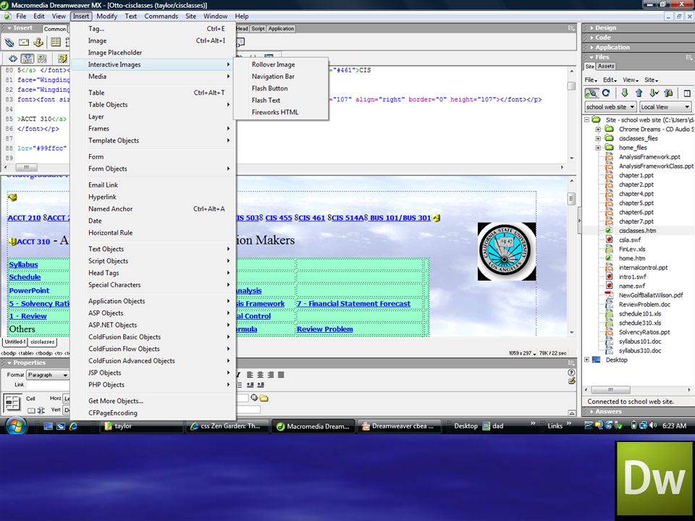
Task: Expand the home_files folder
Action: [x=598, y=148]
